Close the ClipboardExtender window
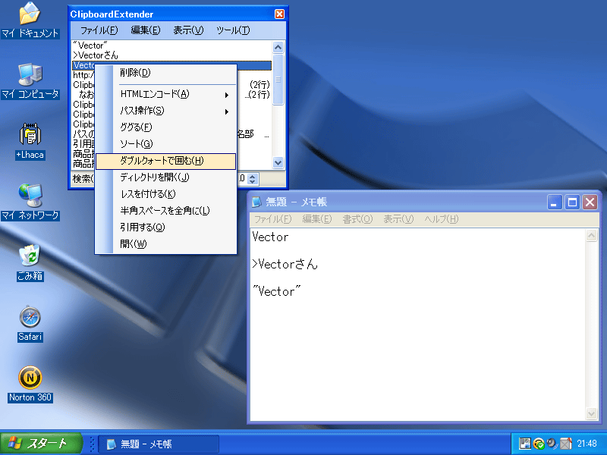Image resolution: width=607 pixels, height=455 pixels. pos(279,14)
